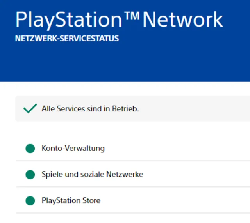Expand the Spiele und soziale Netzwerke entry

click(x=92, y=175)
